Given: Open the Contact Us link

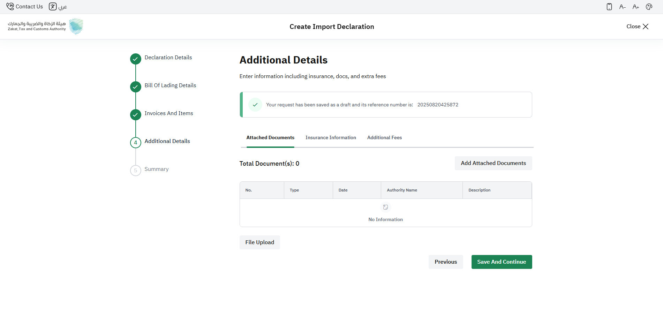Looking at the screenshot, I should (29, 7).
